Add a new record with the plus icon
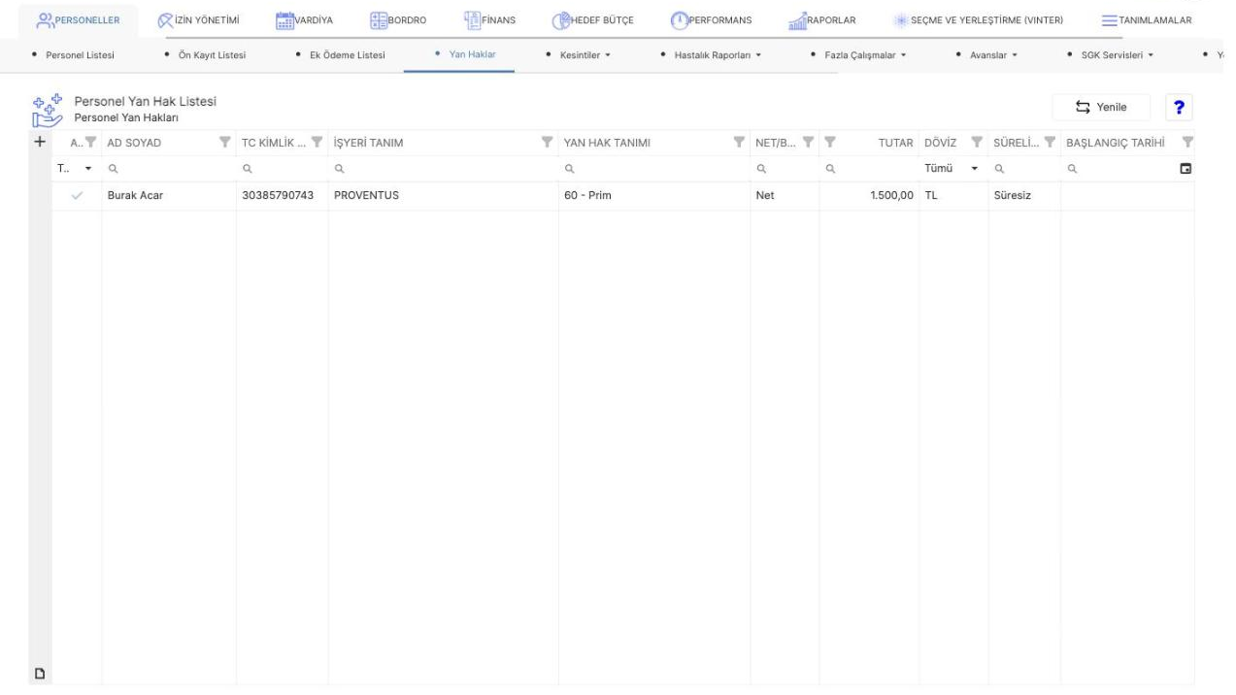This screenshot has width=1236, height=695. (39, 142)
